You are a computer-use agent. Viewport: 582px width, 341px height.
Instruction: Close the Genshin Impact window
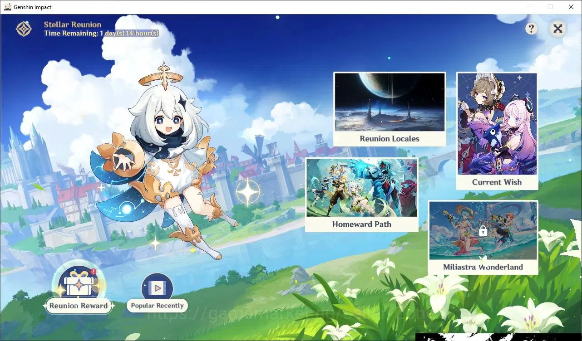571,7
